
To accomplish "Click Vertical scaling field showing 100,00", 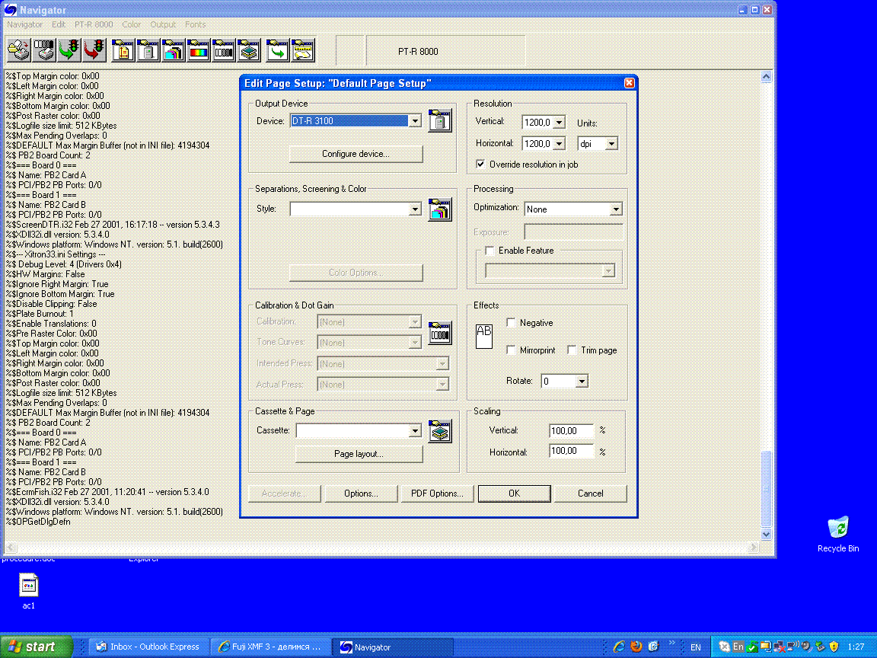I will (571, 431).
